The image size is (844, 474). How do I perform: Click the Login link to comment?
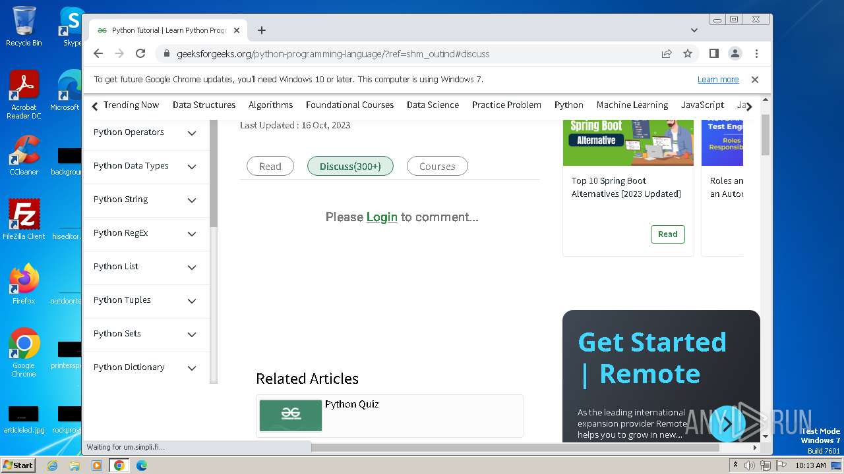[382, 217]
